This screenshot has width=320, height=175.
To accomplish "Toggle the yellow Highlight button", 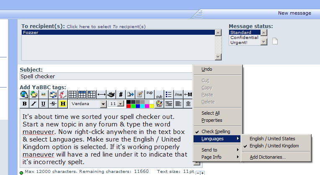I will coord(63,103).
